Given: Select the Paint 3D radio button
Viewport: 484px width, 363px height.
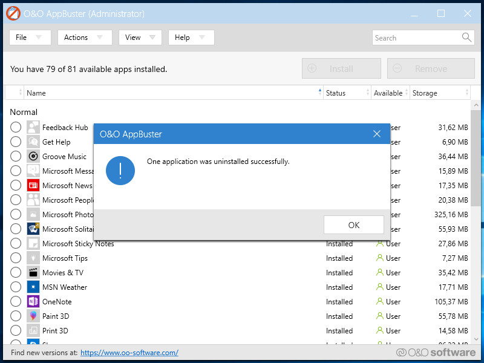Looking at the screenshot, I should tap(16, 316).
